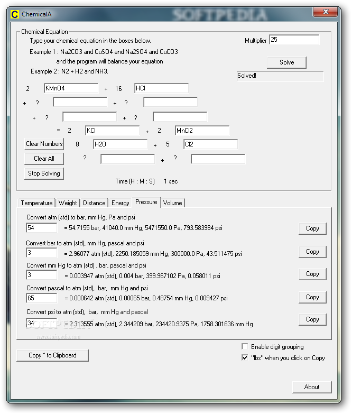
Task: Switch to the Temperature tab
Action: pos(36,203)
